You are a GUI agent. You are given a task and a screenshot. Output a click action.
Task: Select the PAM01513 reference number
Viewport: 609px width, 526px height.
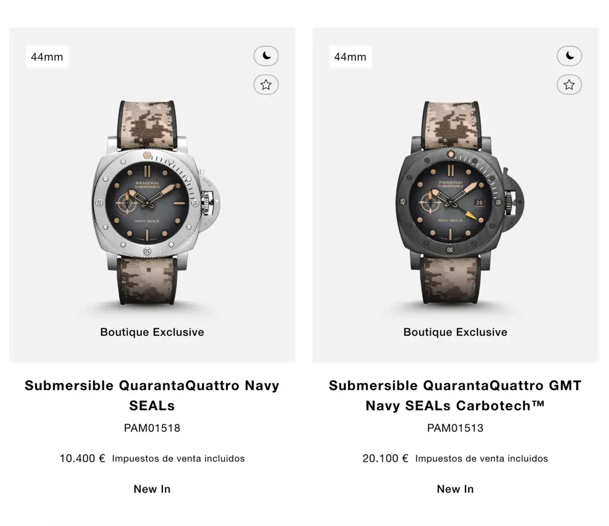[x=455, y=428]
